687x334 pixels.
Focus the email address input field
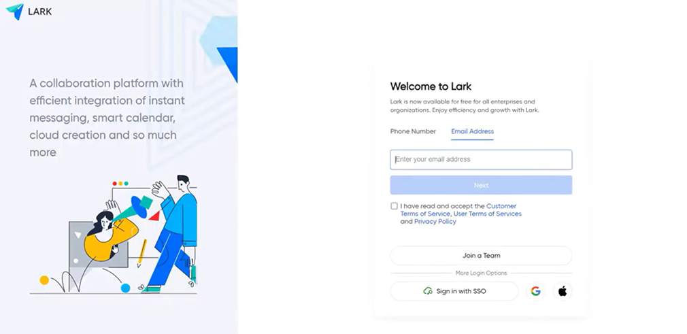point(481,160)
